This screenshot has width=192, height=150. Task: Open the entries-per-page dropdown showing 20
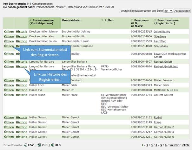click(x=169, y=11)
